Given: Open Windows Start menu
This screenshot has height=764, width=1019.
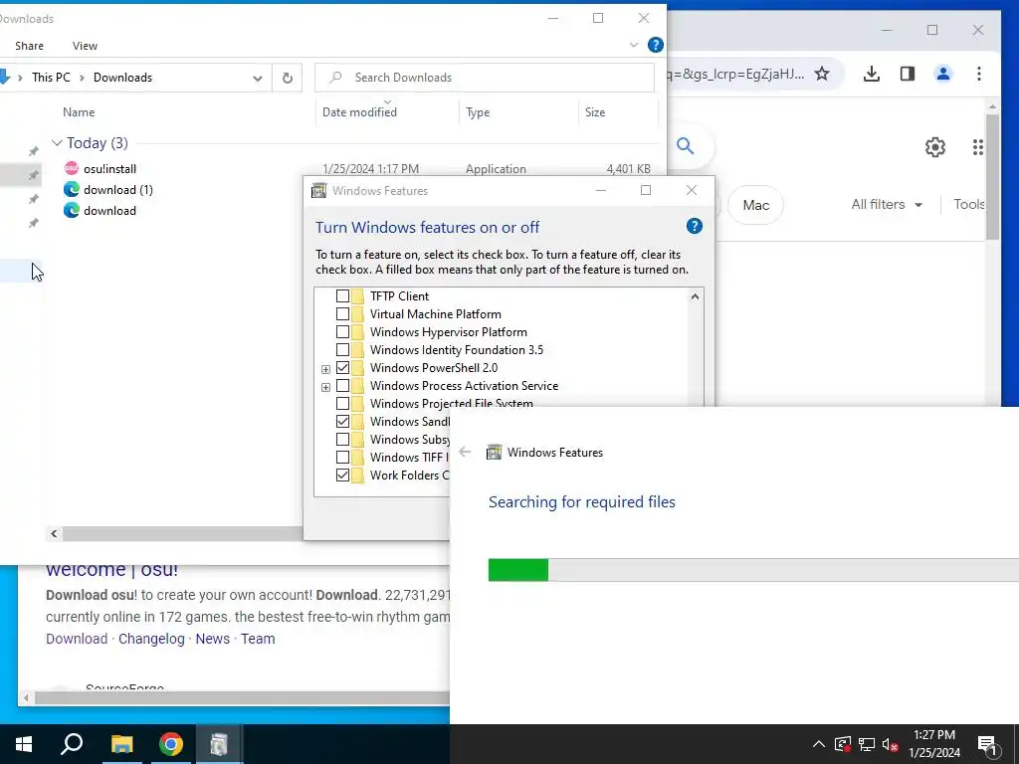Looking at the screenshot, I should click(24, 744).
